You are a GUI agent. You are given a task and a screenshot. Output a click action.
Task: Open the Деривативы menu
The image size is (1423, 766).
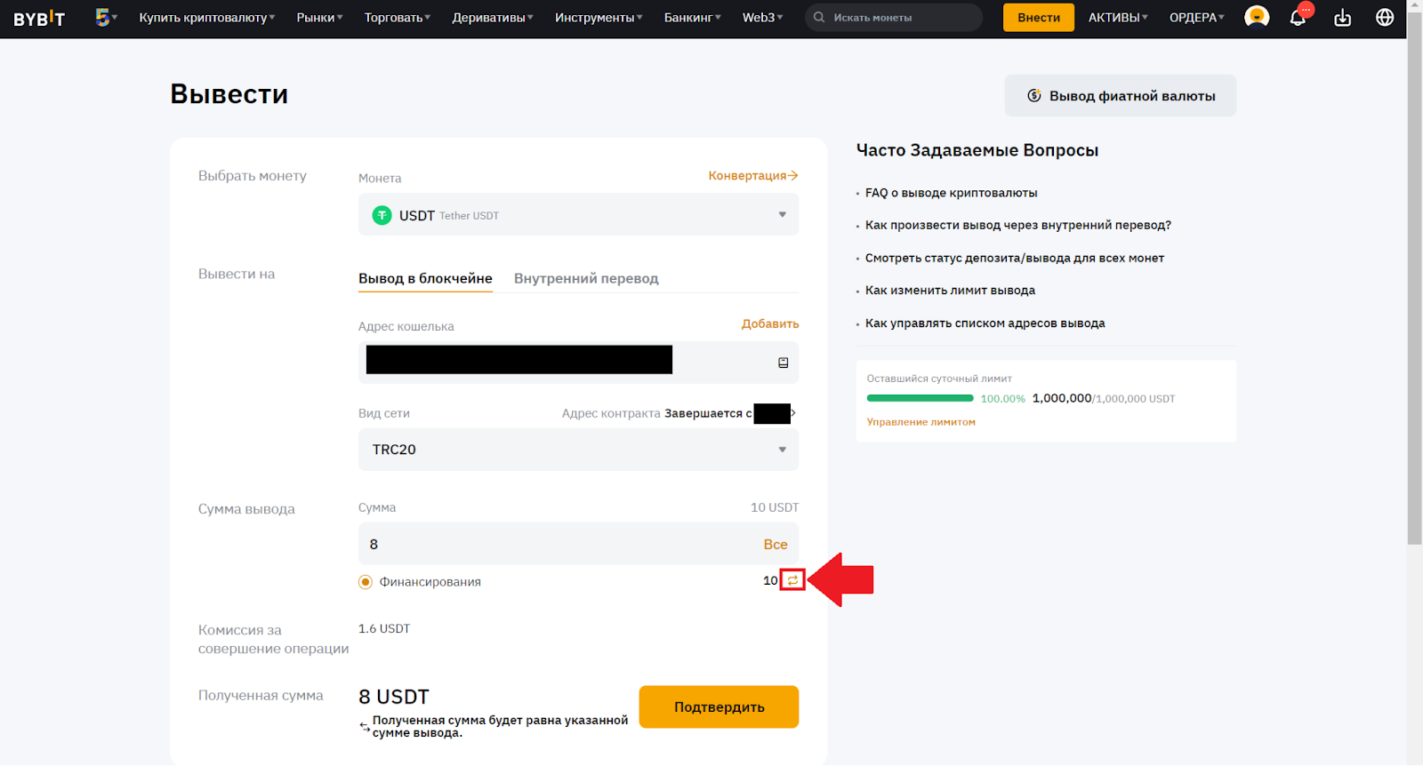tap(493, 17)
